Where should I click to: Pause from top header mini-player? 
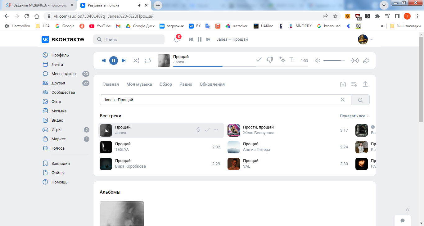(x=200, y=39)
